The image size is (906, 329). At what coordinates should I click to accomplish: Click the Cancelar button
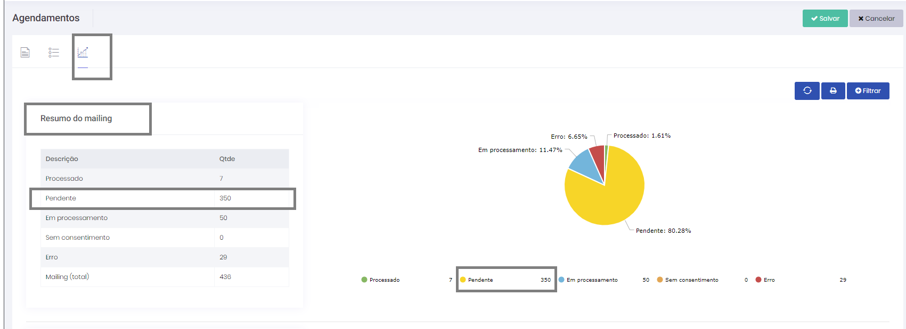(876, 19)
